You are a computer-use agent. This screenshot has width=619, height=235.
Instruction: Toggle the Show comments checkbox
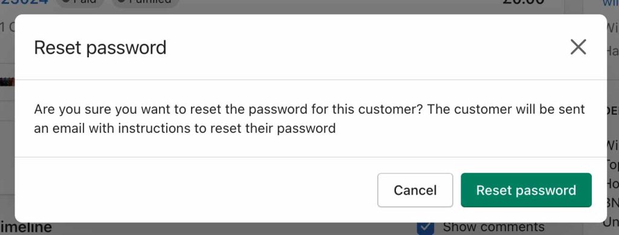tap(426, 228)
